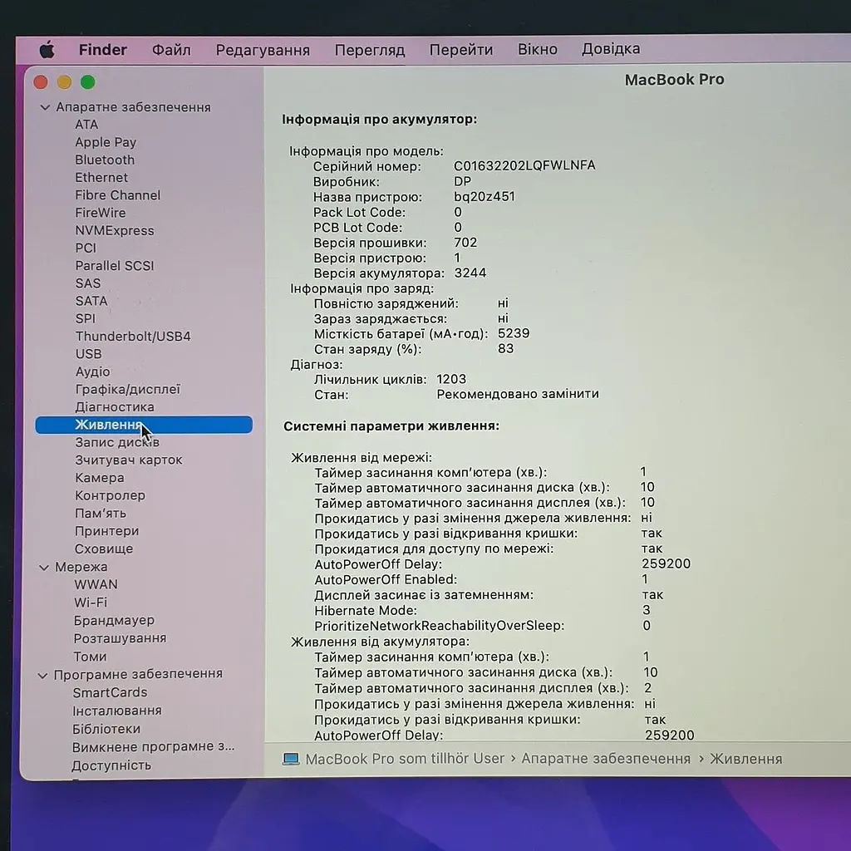Click the green zoom window button
The image size is (851, 851).
[88, 82]
